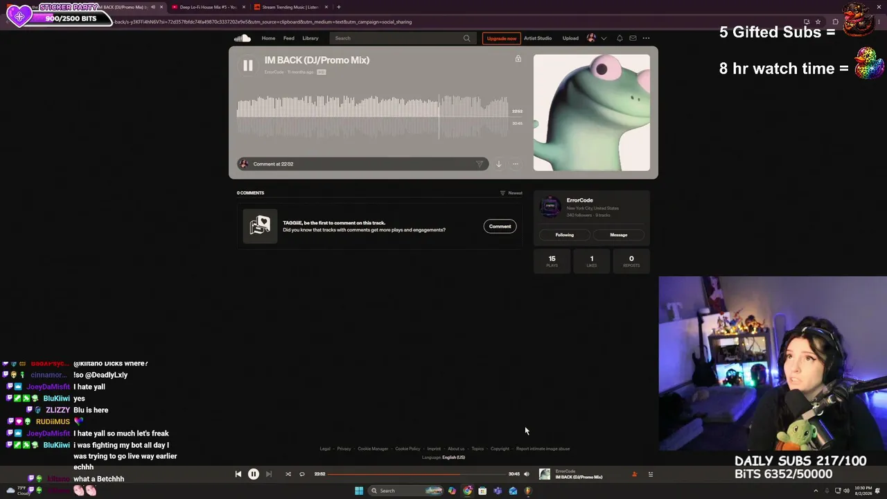Viewport: 887px width, 499px height.
Task: Seek using the bottom progress bar
Action: click(416, 474)
